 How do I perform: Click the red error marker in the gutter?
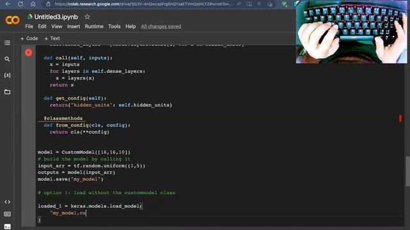[400, 118]
